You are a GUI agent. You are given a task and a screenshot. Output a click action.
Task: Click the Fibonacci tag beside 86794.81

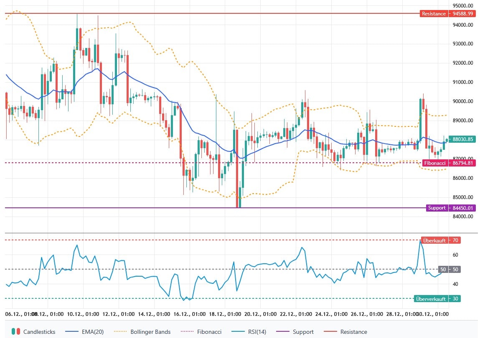(435, 163)
